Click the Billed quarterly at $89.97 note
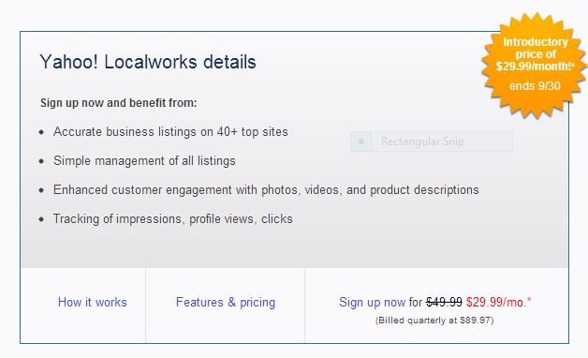588x358 pixels. pyautogui.click(x=434, y=321)
